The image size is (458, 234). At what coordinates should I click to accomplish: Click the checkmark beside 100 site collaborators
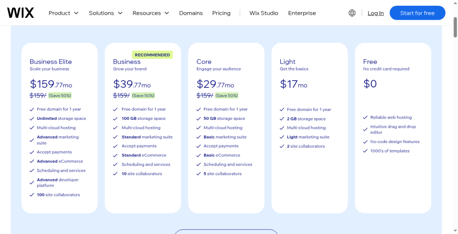point(32,195)
